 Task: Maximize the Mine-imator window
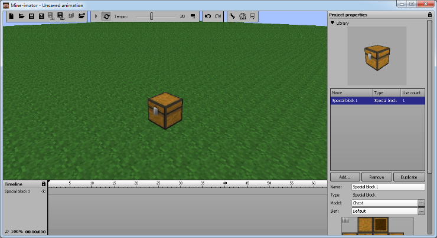(412, 4)
